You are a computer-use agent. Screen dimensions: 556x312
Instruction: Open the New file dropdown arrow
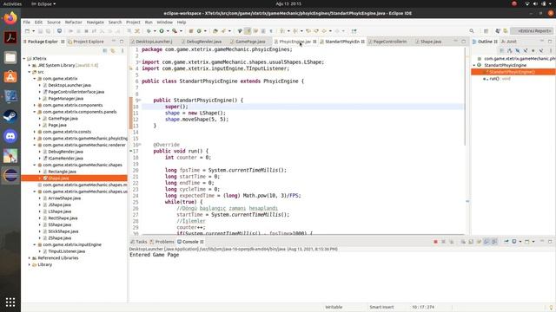[x=33, y=31]
